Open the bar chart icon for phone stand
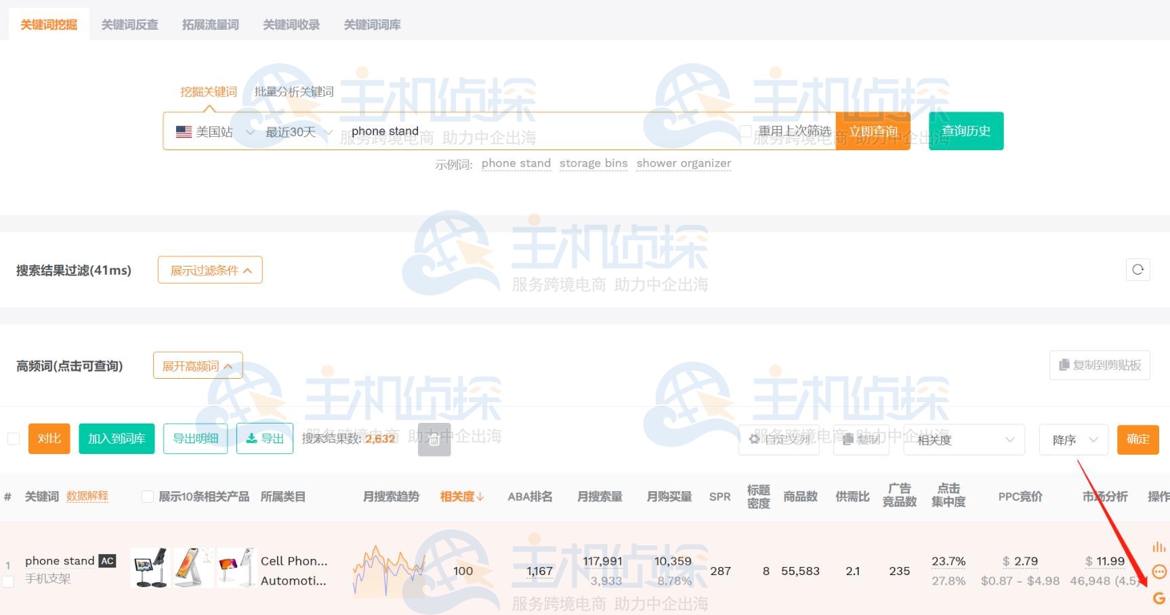 point(1159,547)
